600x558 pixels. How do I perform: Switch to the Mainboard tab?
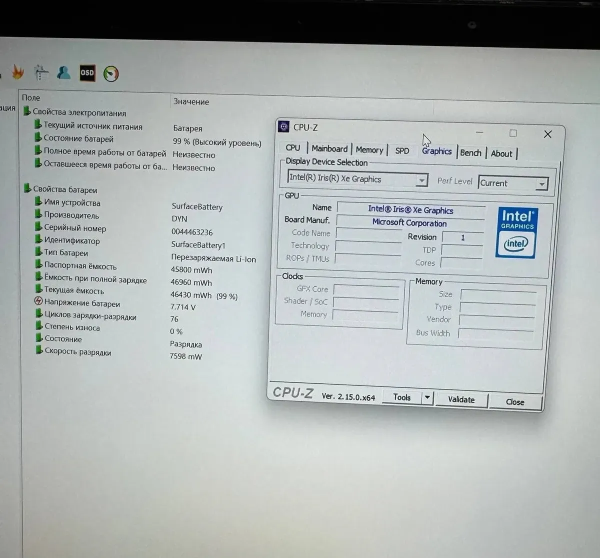329,148
